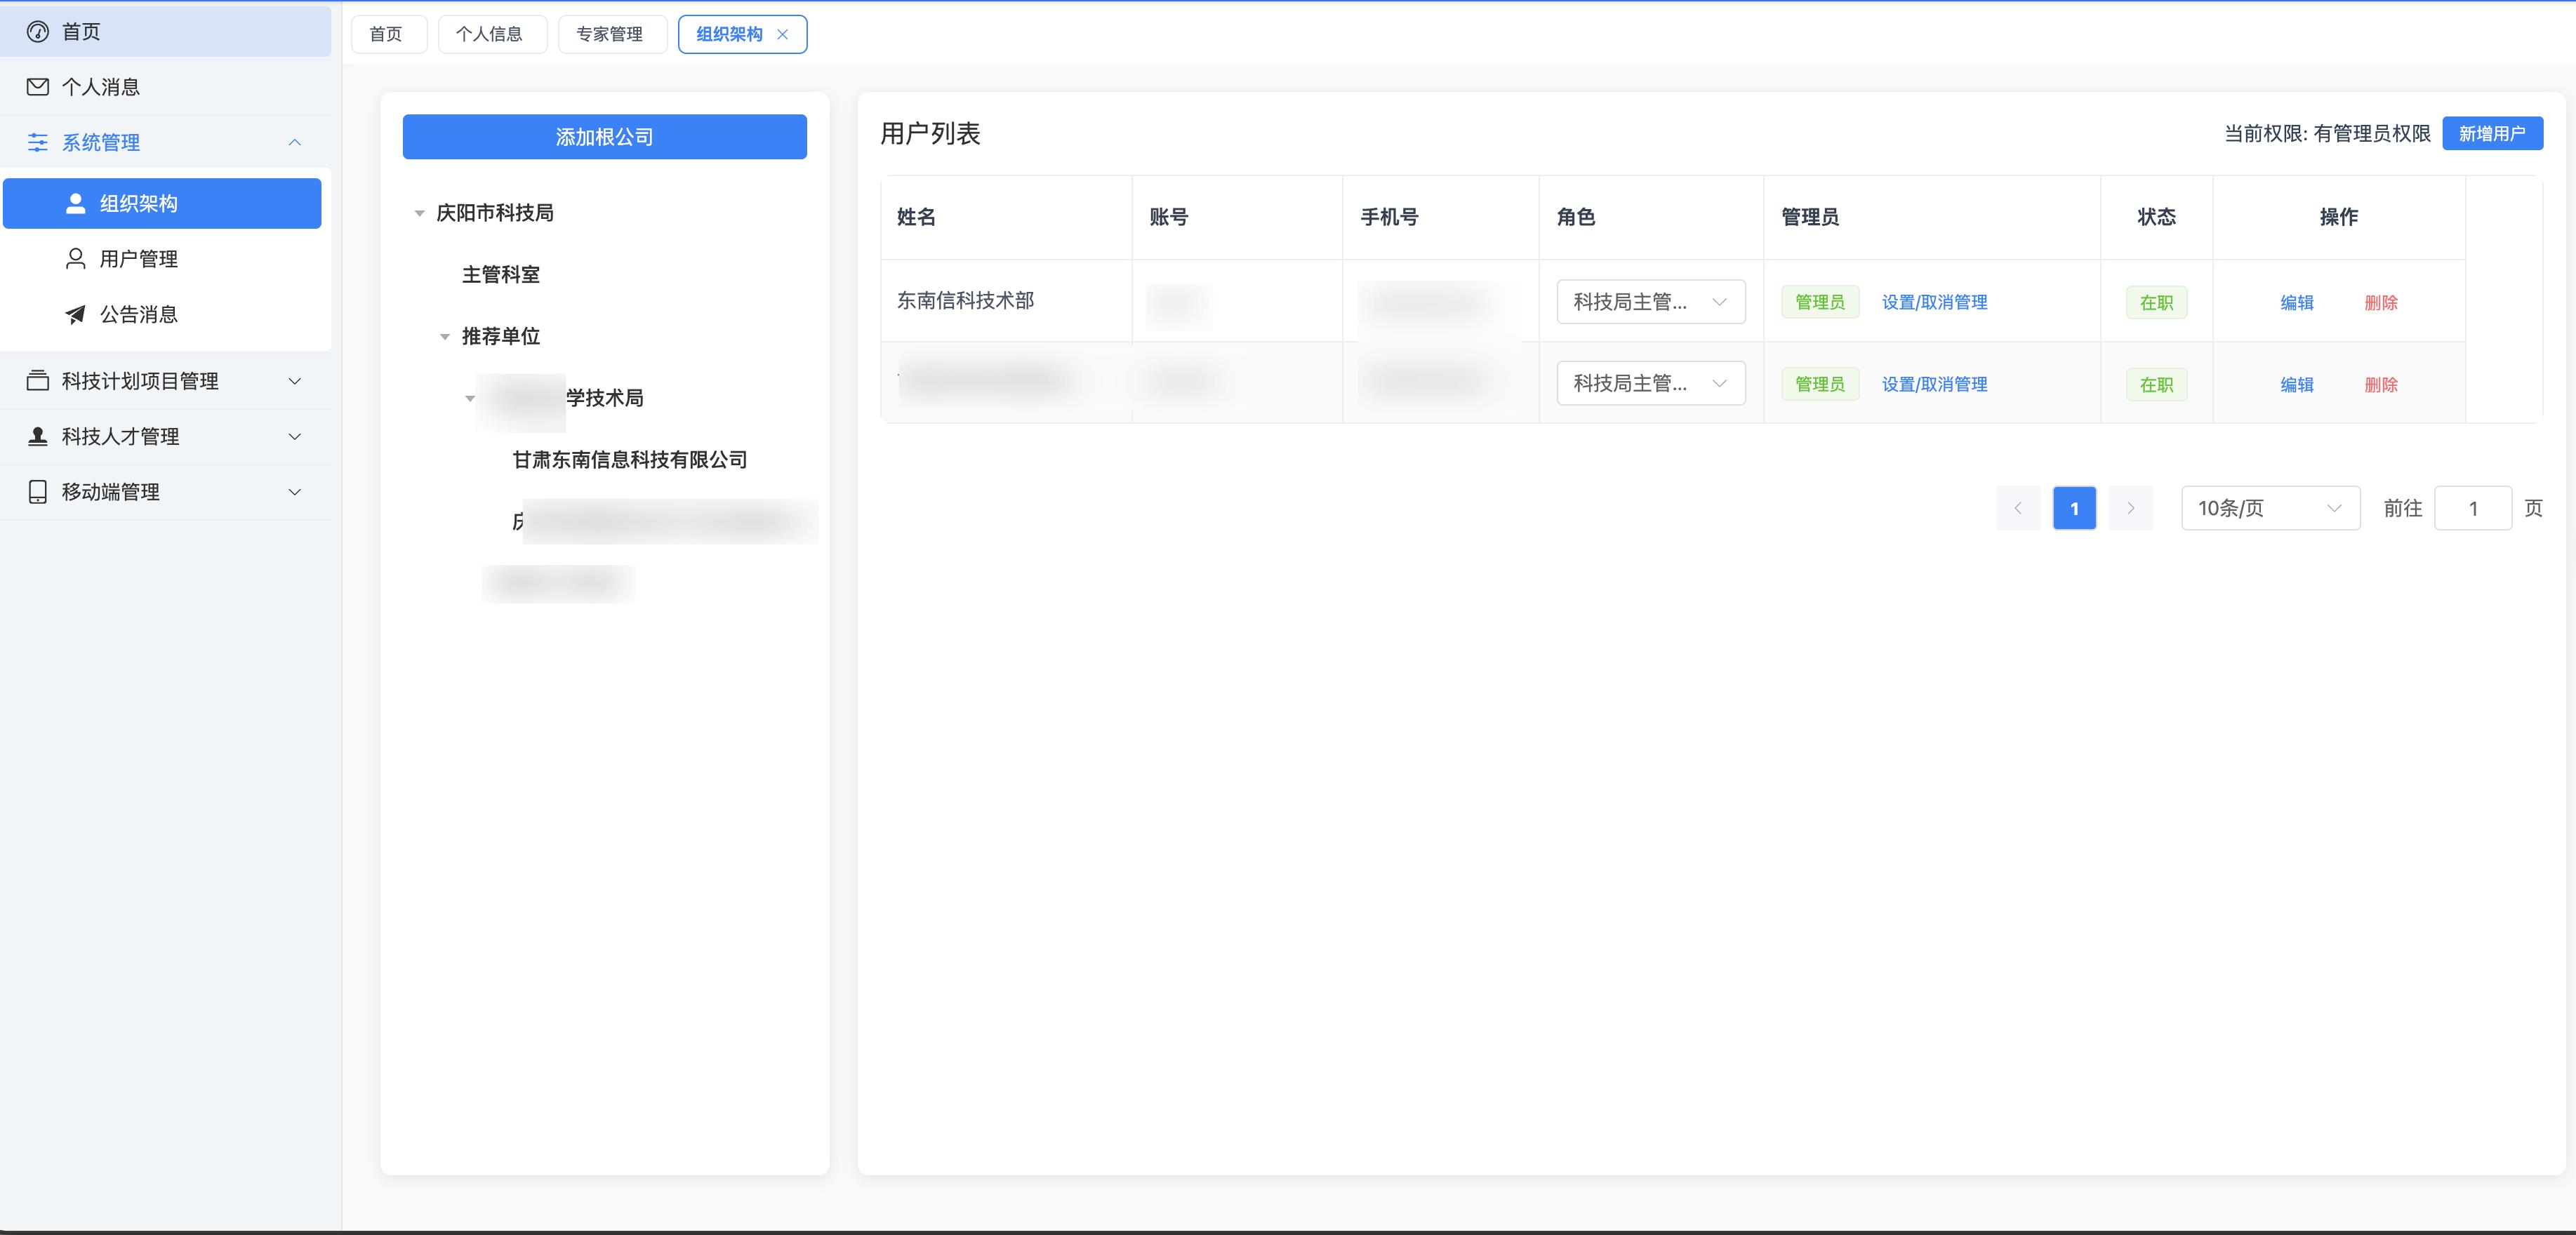Viewport: 2576px width, 1235px height.
Task: Click the 在职 status tag for 东南信科技术部
Action: click(x=2156, y=303)
